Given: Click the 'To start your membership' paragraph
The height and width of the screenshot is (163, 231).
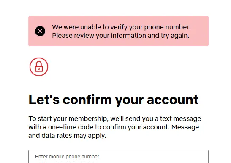Looking at the screenshot, I should pos(114,127).
